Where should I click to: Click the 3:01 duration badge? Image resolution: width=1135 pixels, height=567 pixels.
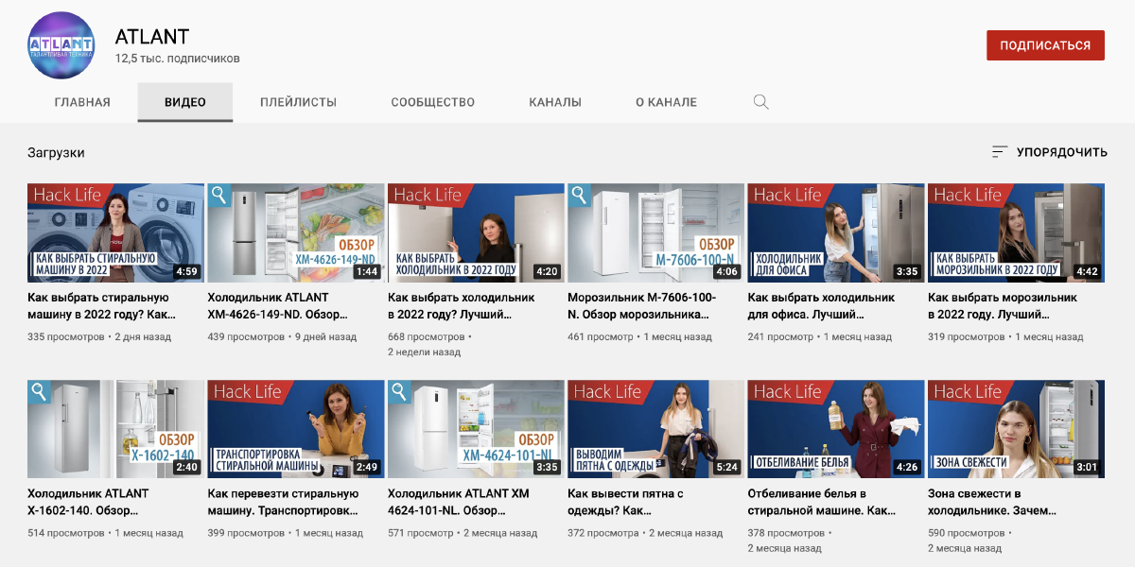coord(1088,467)
